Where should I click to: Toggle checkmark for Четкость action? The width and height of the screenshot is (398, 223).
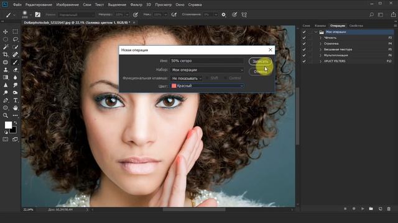pyautogui.click(x=304, y=38)
